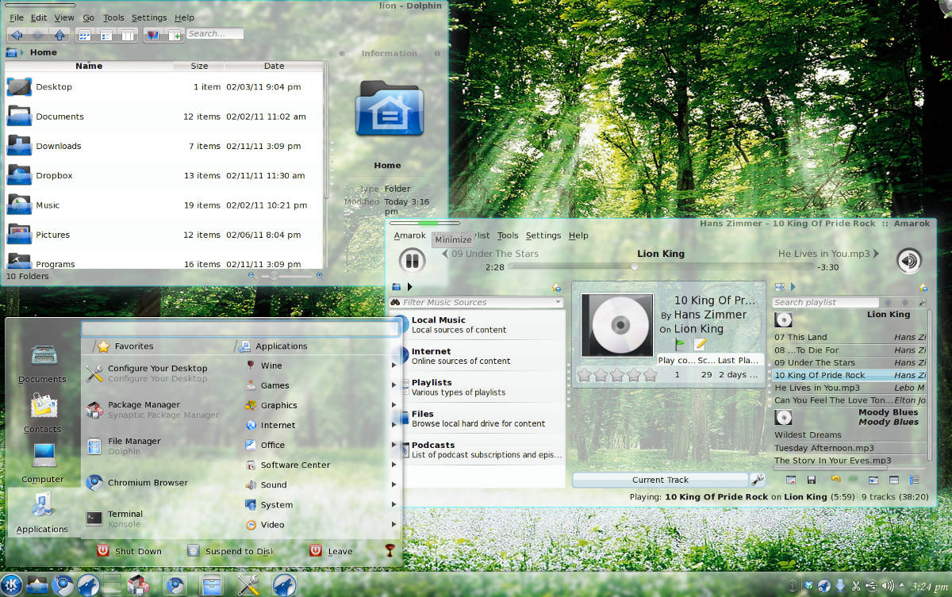Click the clear playlist icon
The width and height of the screenshot is (952, 597).
[790, 480]
